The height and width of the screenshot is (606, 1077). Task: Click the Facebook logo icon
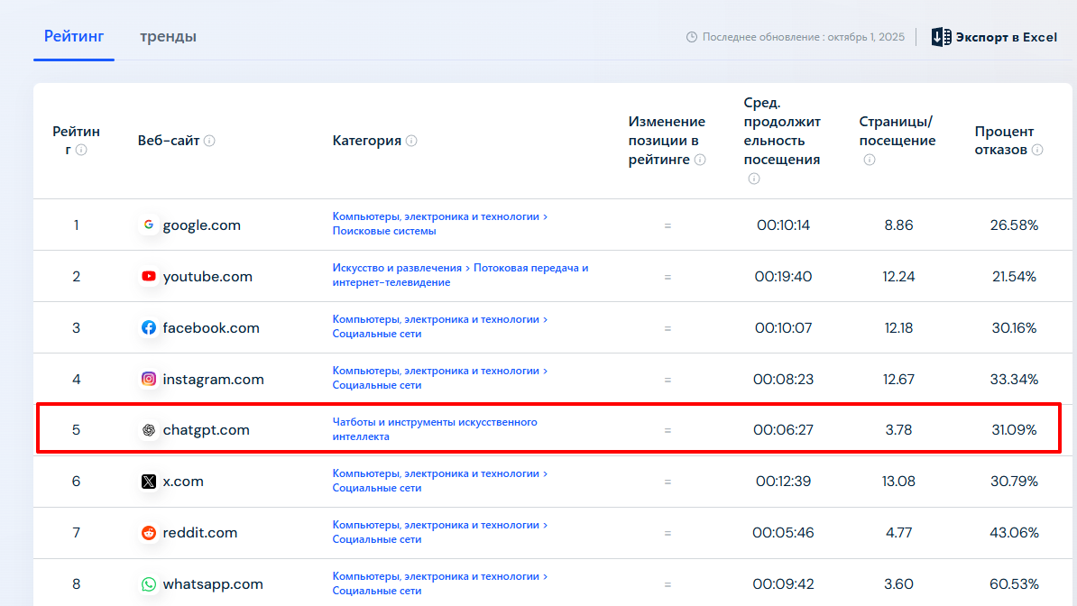tap(149, 327)
